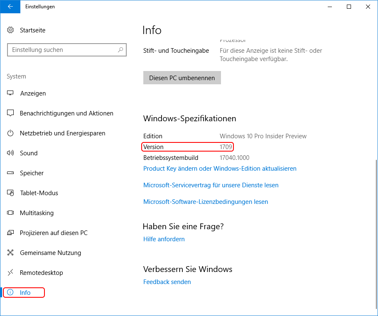Click the Remotedesktop icon
The image size is (378, 316).
[x=10, y=273]
